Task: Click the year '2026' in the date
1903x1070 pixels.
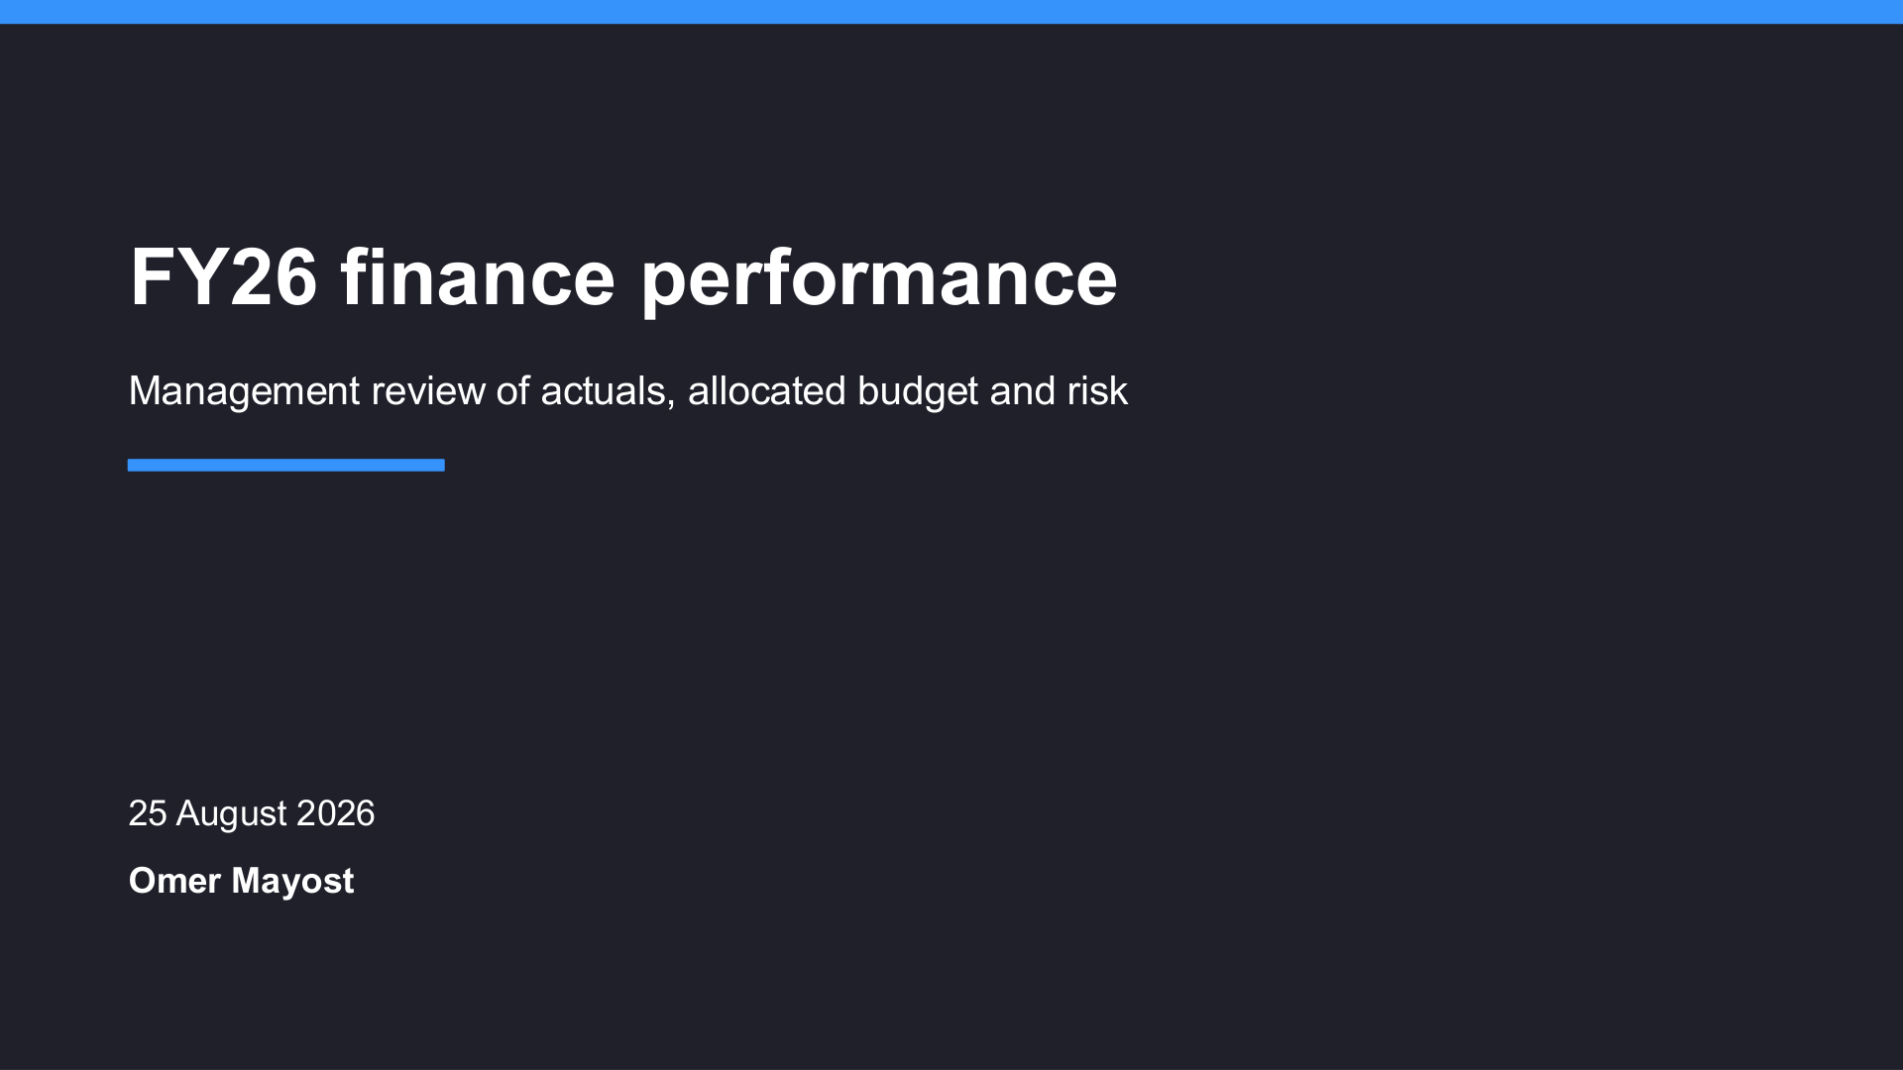Action: coord(336,813)
